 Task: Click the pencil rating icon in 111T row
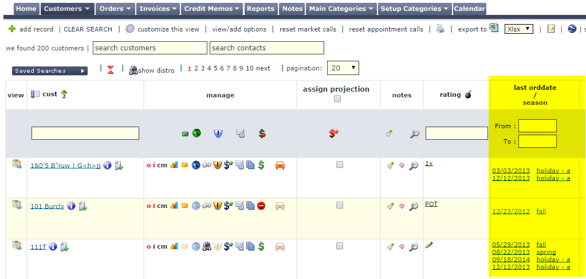coord(429,245)
